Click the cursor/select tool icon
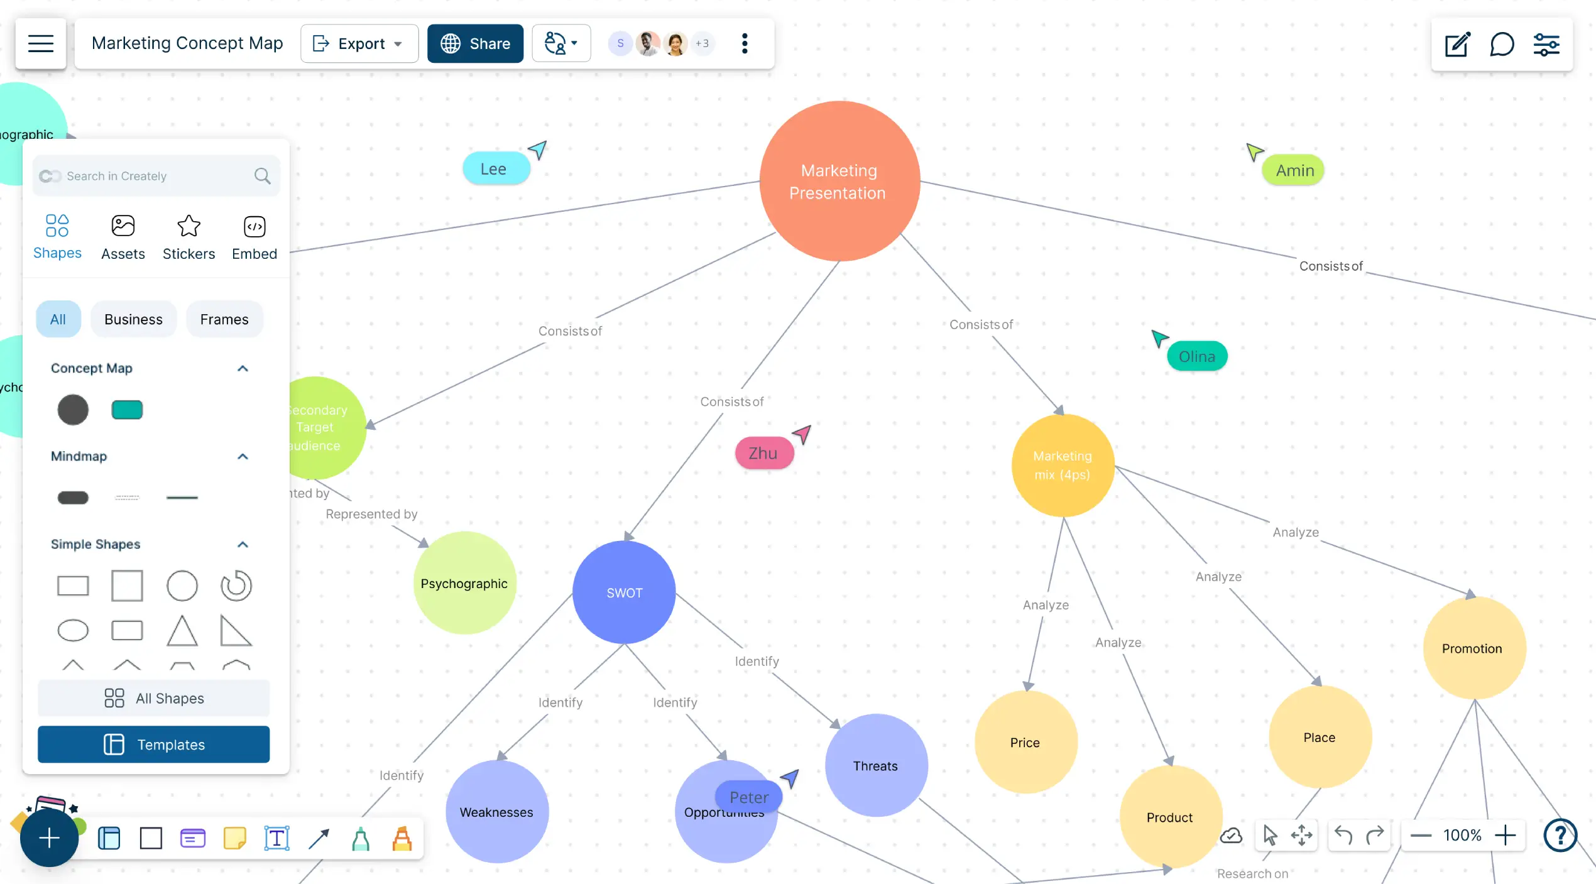Screen dimensions: 1596x884 pyautogui.click(x=1271, y=835)
